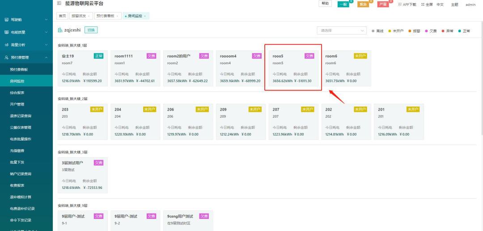Open 电费退补价记录 in the sidebar
The image size is (483, 231).
coord(26,209)
